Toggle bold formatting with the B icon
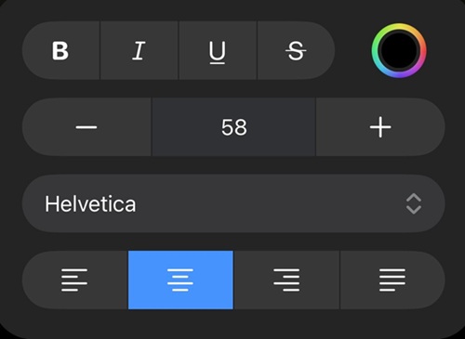This screenshot has height=339, width=465. tap(61, 50)
